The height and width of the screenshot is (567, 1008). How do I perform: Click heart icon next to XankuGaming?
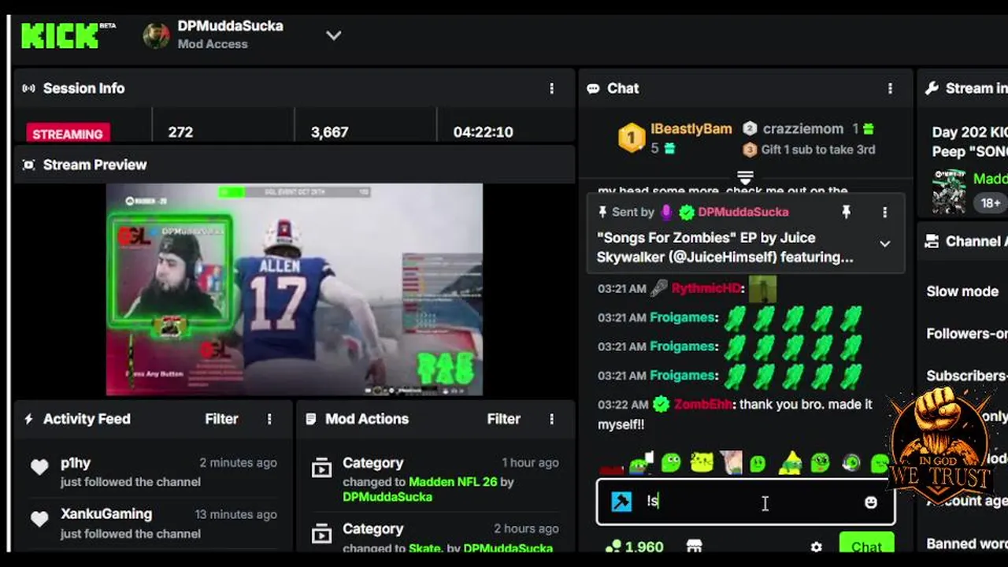pyautogui.click(x=39, y=519)
